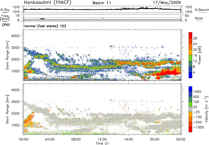209x145 pixels.
Task: Pick the light green 12–16 dB power colorbar segment
Action: coord(190,58)
